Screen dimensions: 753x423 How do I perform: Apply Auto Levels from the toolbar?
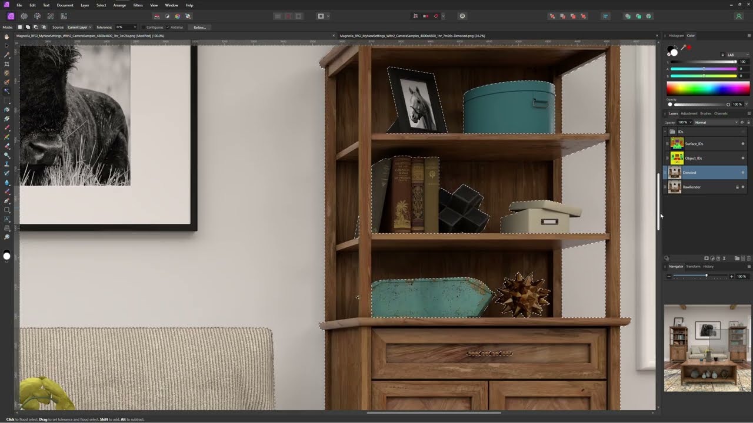[157, 16]
